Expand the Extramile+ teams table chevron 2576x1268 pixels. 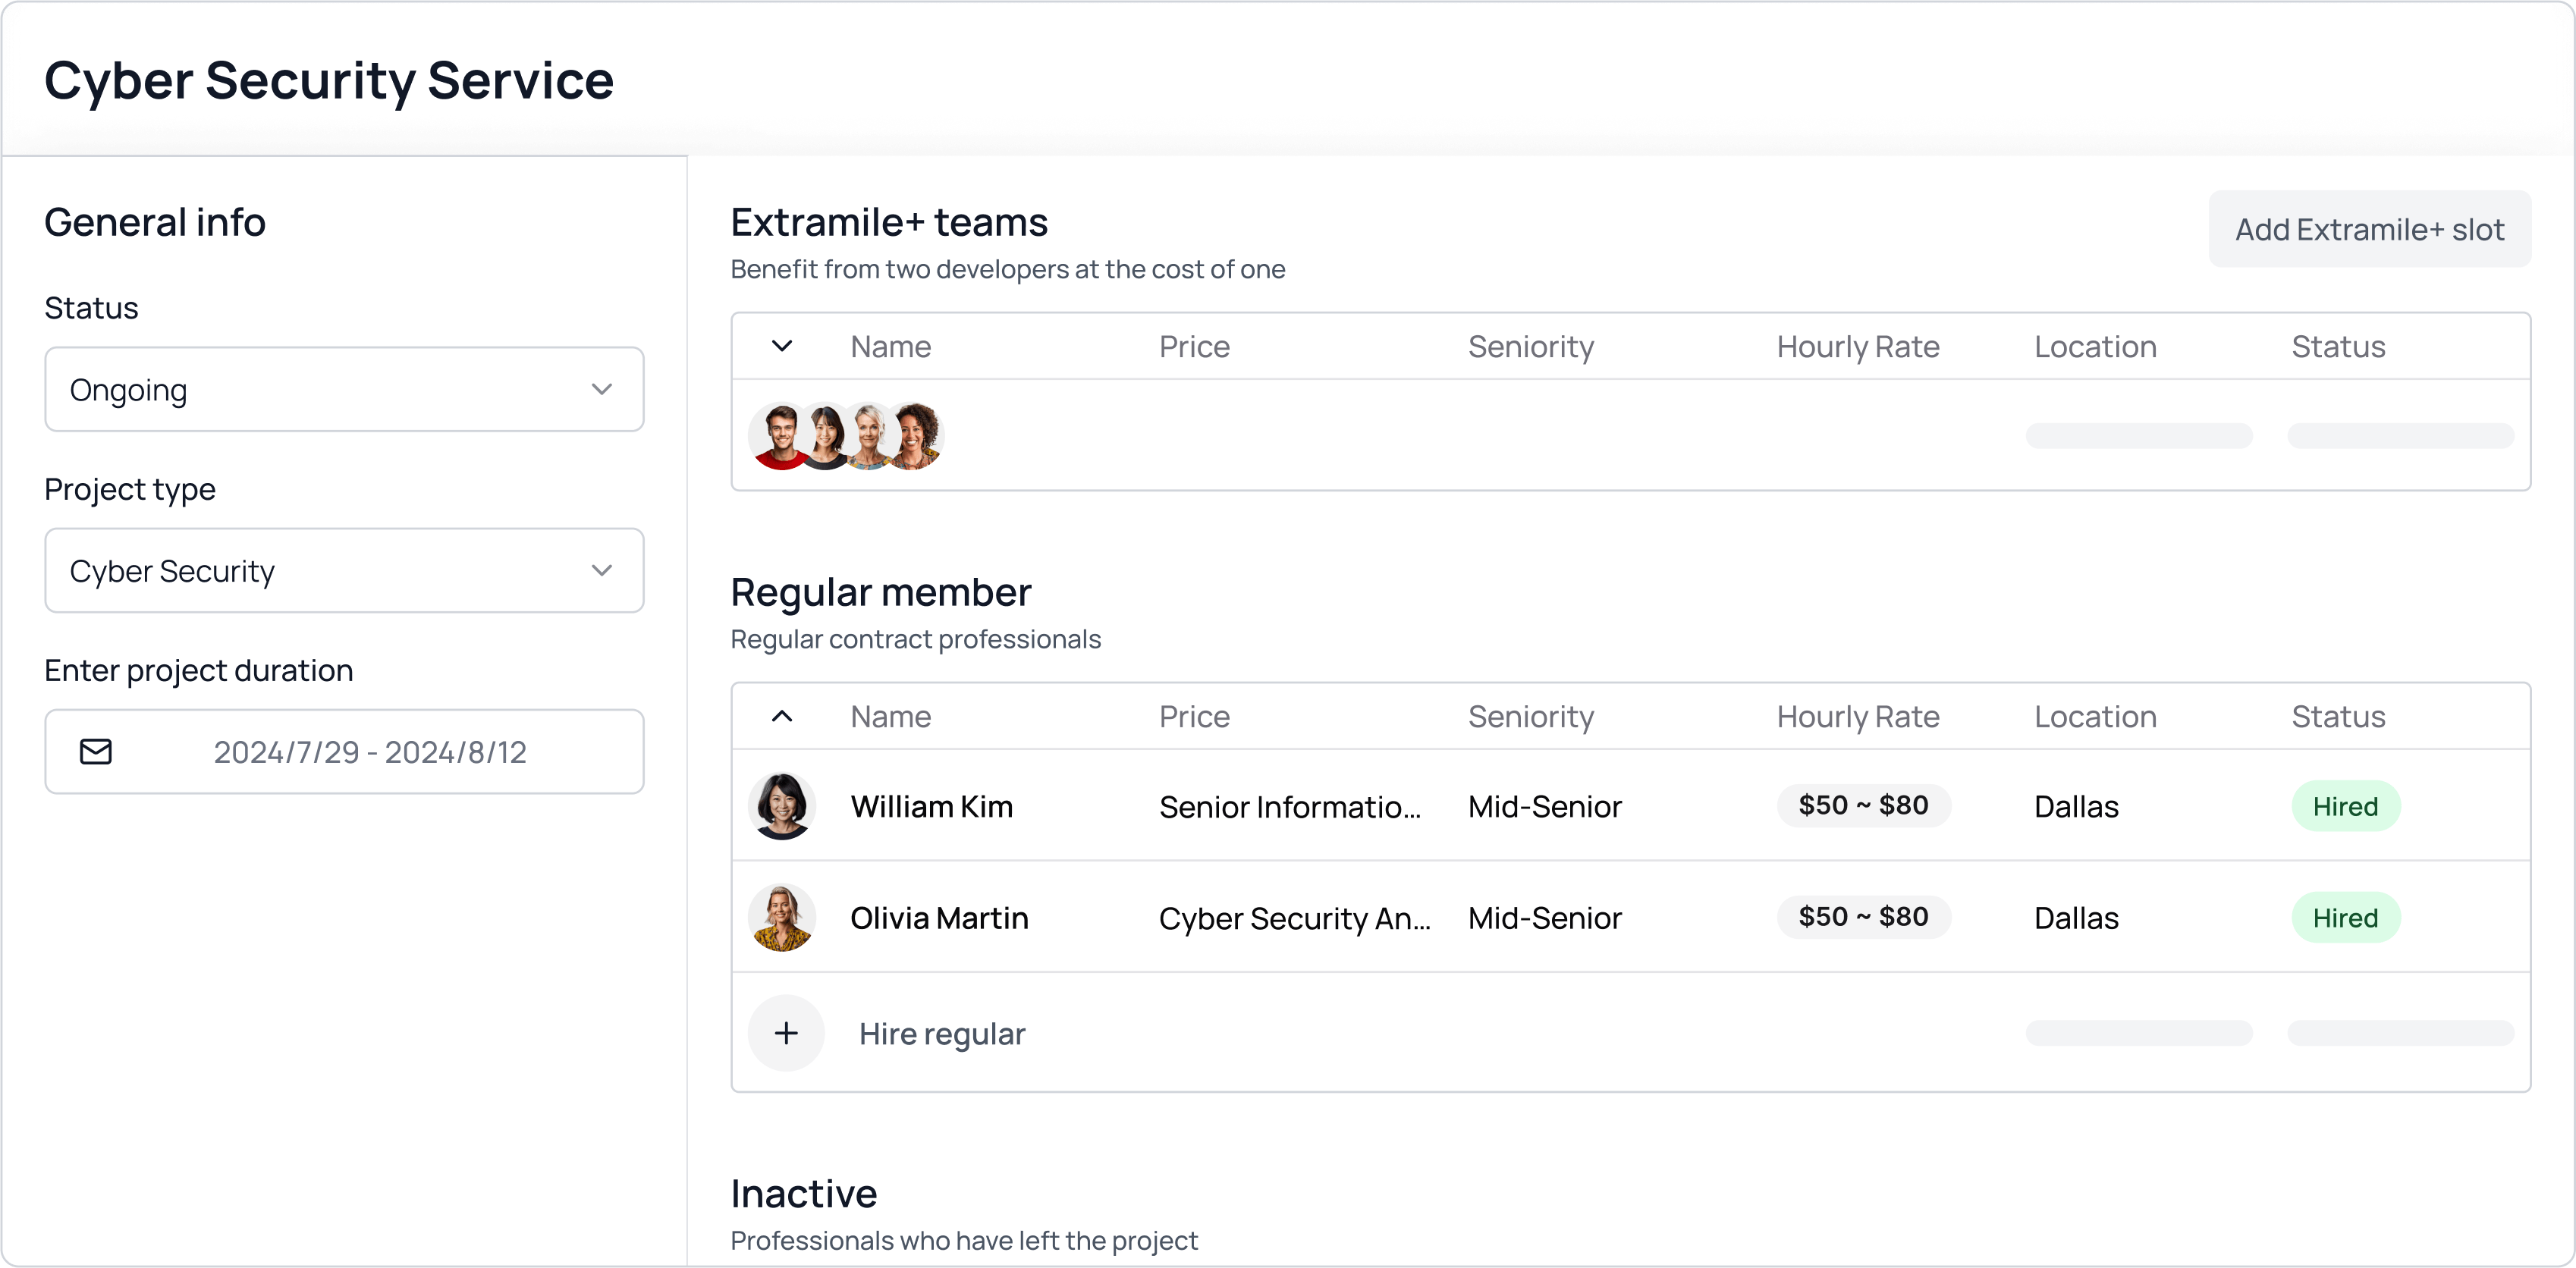[782, 346]
